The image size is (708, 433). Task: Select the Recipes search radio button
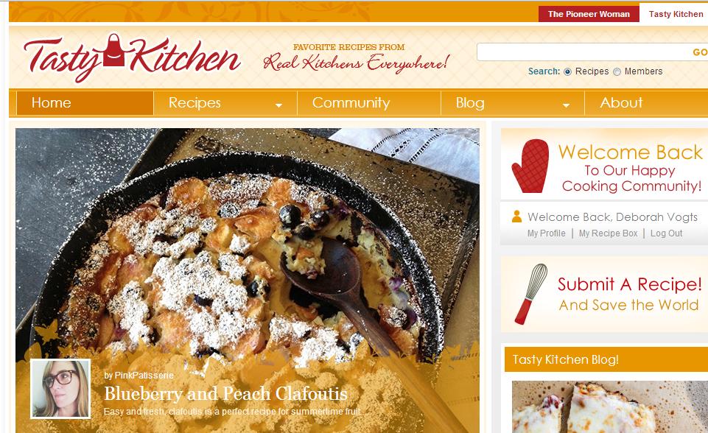[567, 71]
